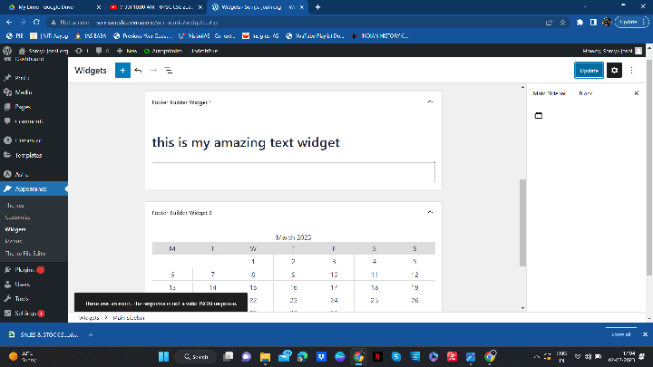The width and height of the screenshot is (653, 367).
Task: Collapse the Footer Builder Widget 1 panel
Action: click(429, 102)
